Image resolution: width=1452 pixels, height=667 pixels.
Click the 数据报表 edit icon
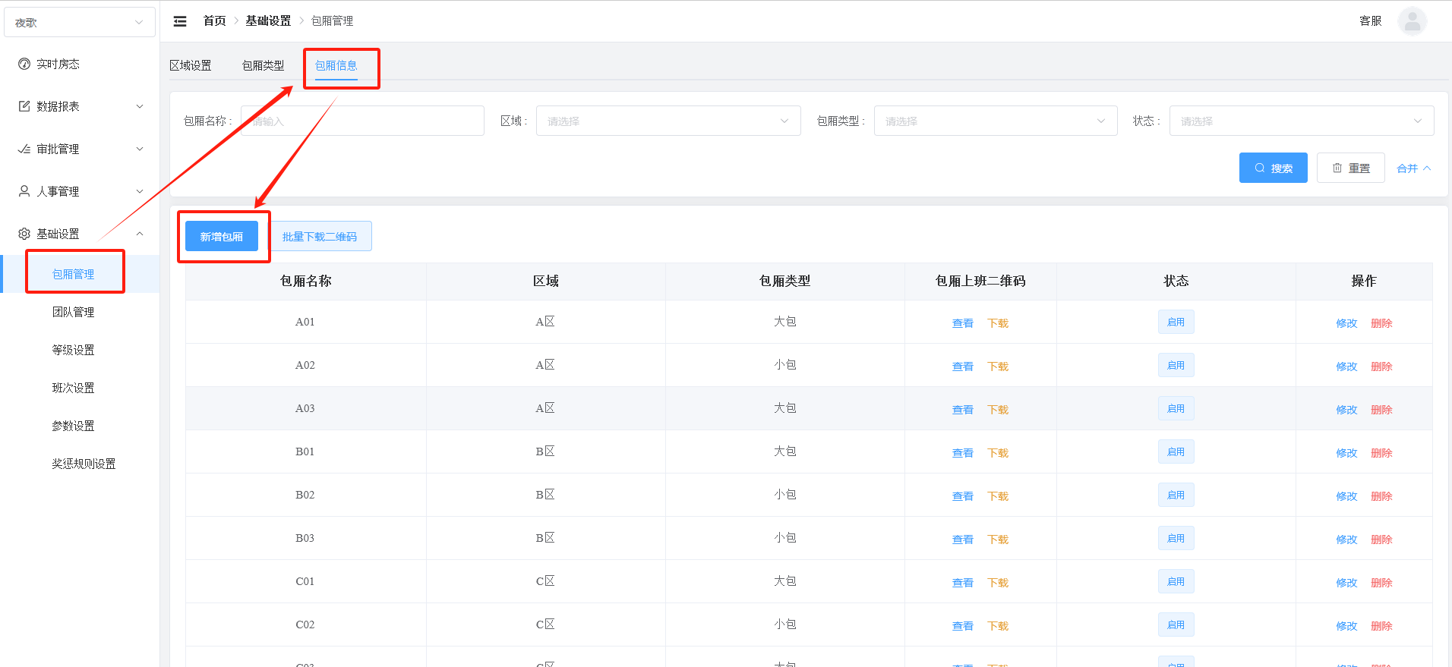click(24, 106)
